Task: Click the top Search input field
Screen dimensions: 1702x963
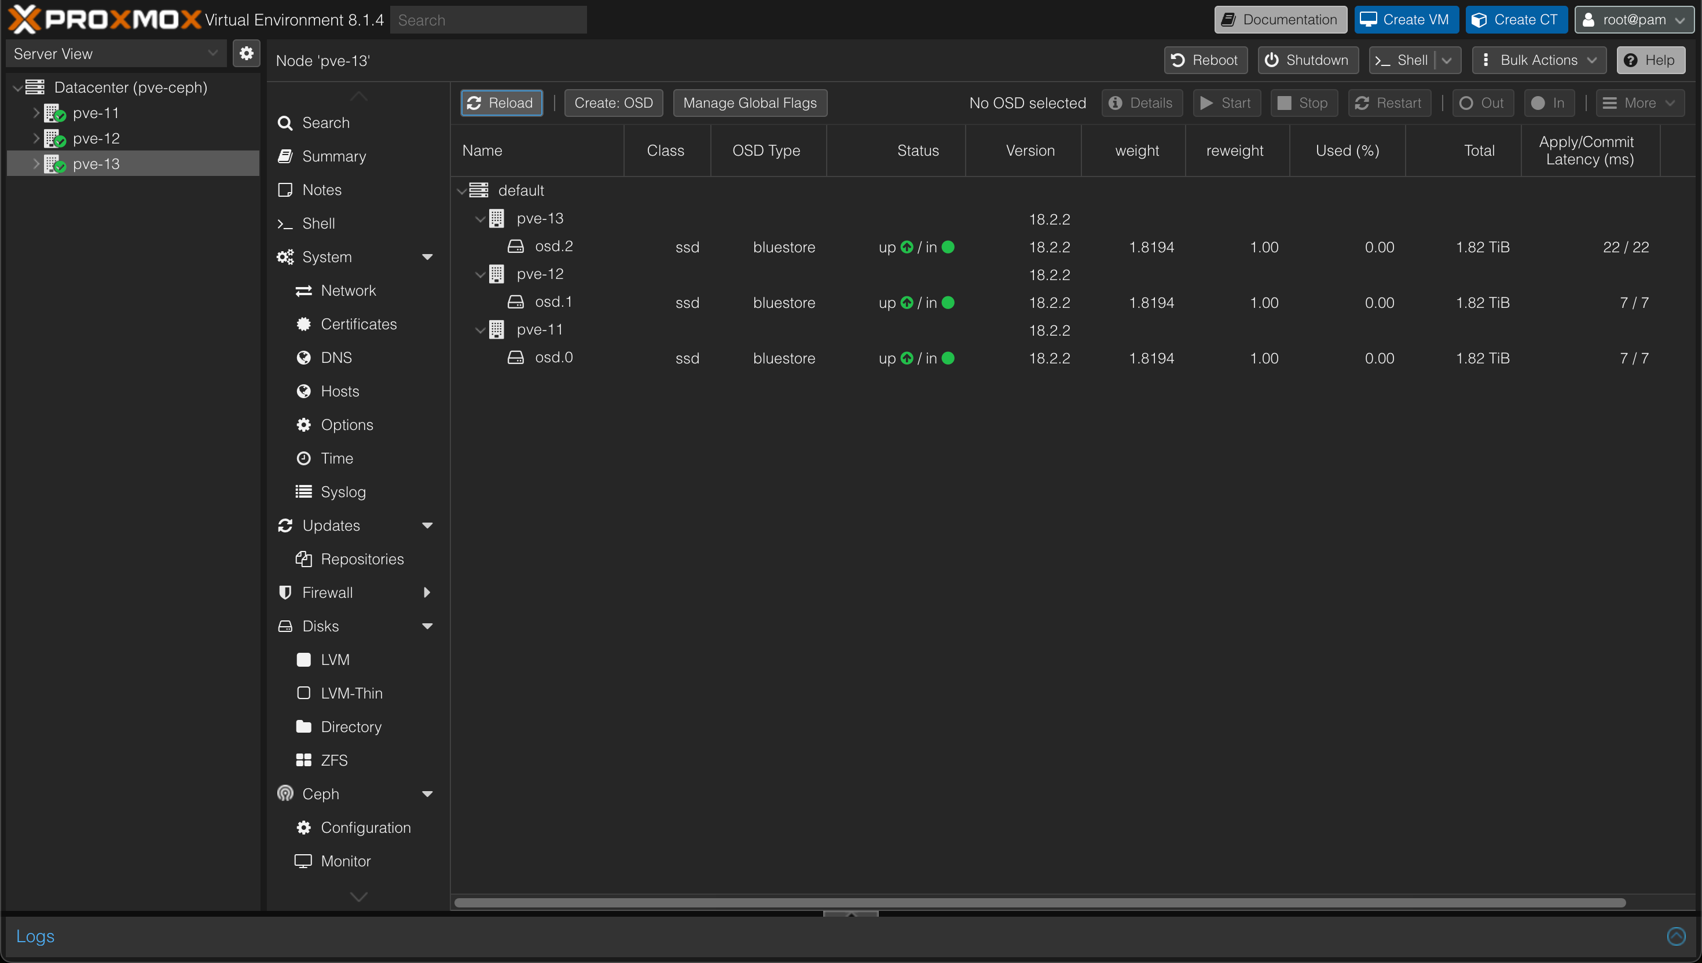Action: click(488, 20)
